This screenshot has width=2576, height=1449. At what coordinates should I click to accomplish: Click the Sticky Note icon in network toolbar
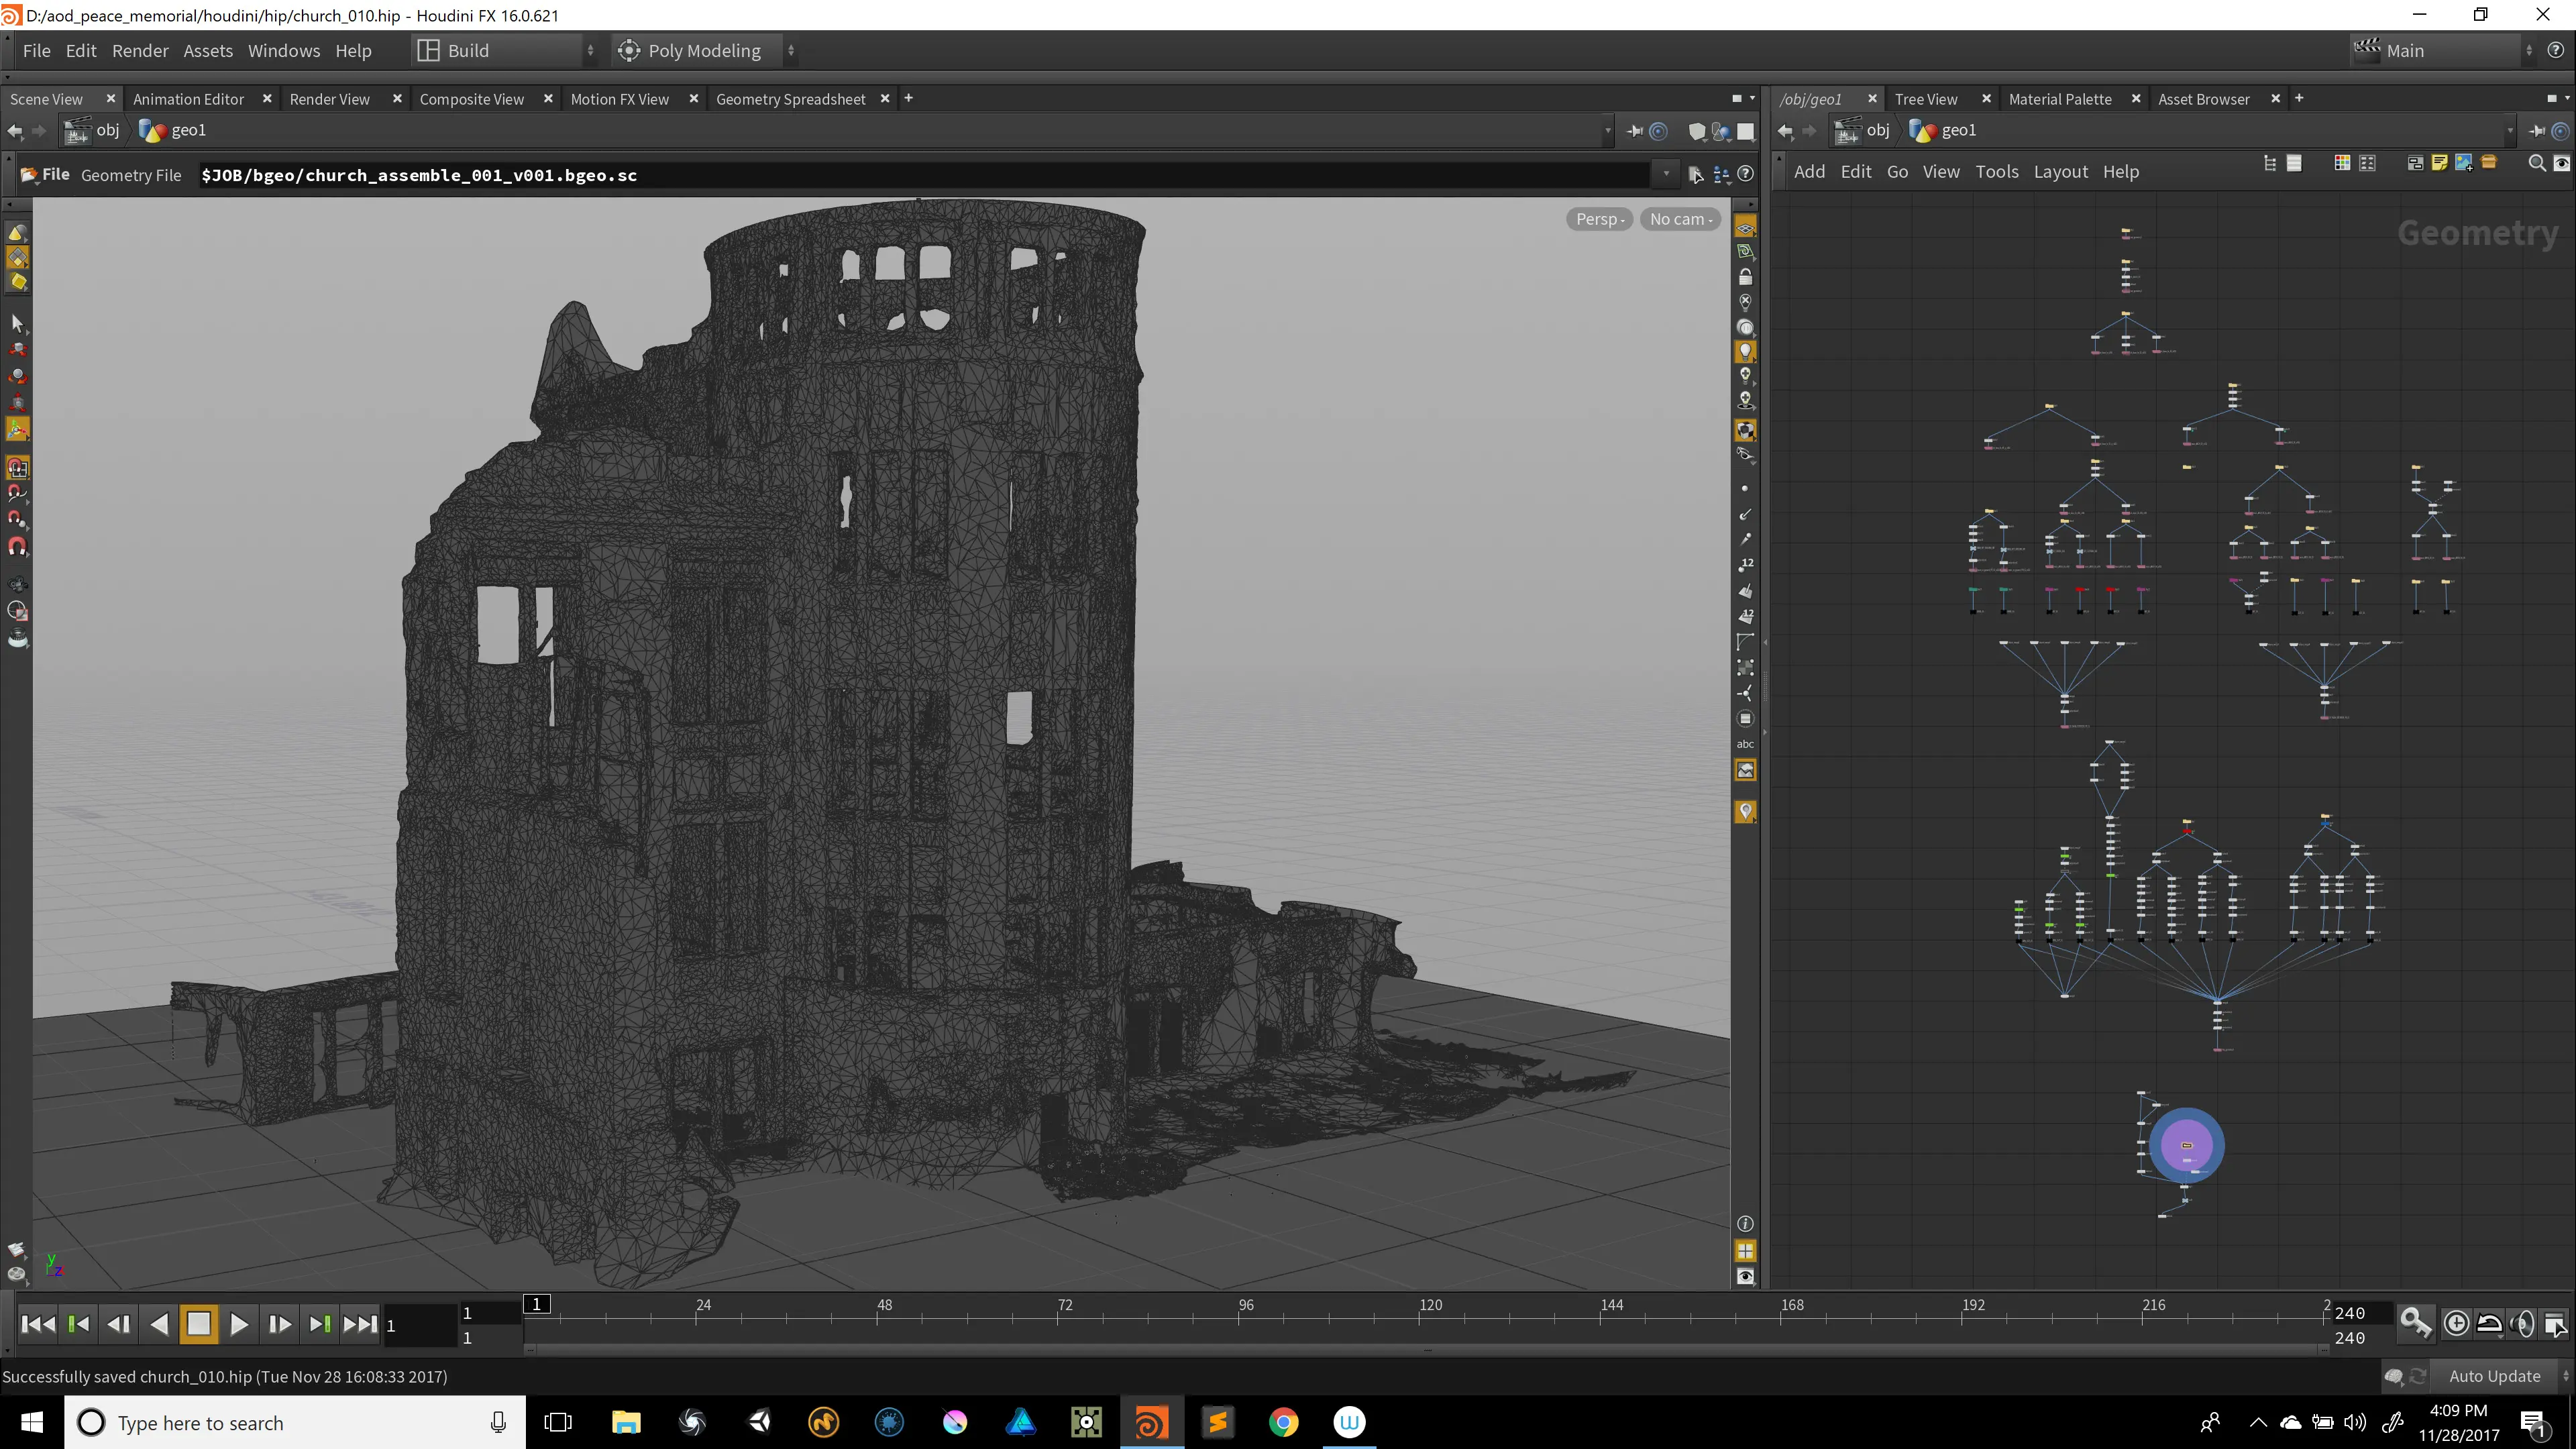click(x=2439, y=163)
